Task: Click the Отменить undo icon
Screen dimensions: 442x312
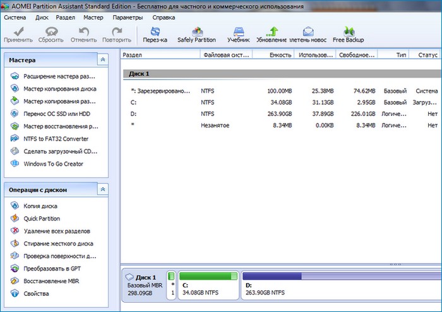Action: coord(83,31)
